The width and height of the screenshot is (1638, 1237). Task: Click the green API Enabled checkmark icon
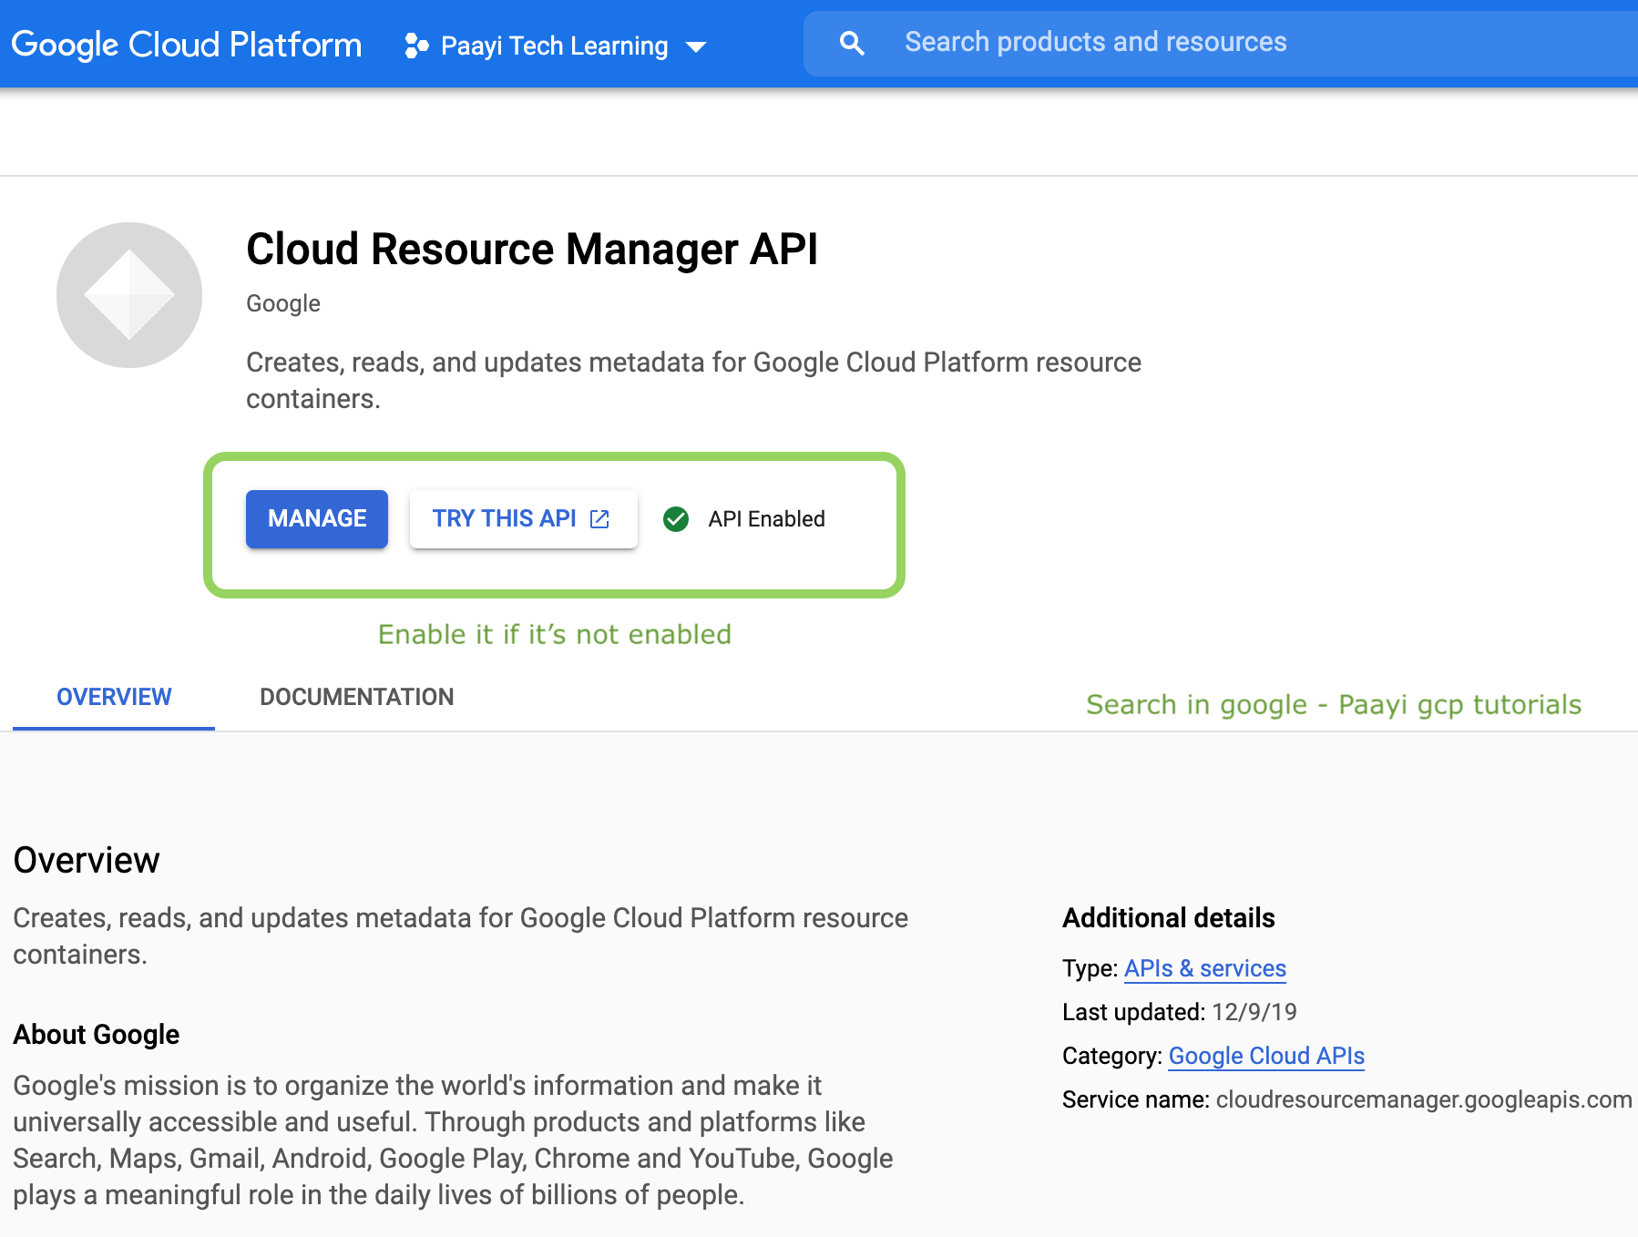(x=675, y=518)
